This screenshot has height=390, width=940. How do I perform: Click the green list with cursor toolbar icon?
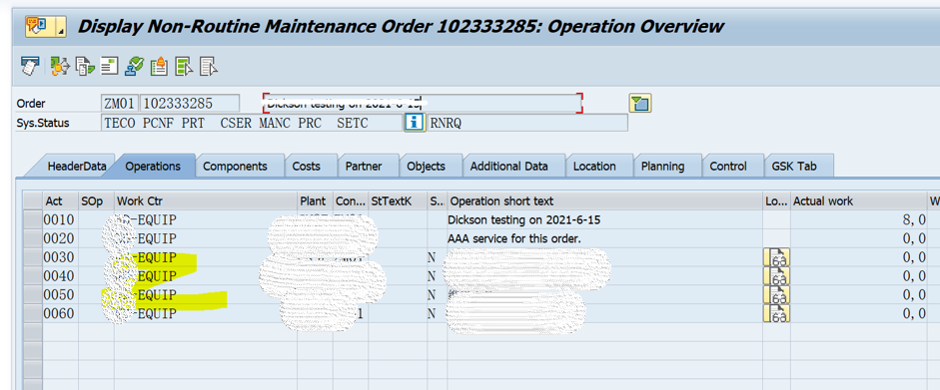pyautogui.click(x=184, y=67)
